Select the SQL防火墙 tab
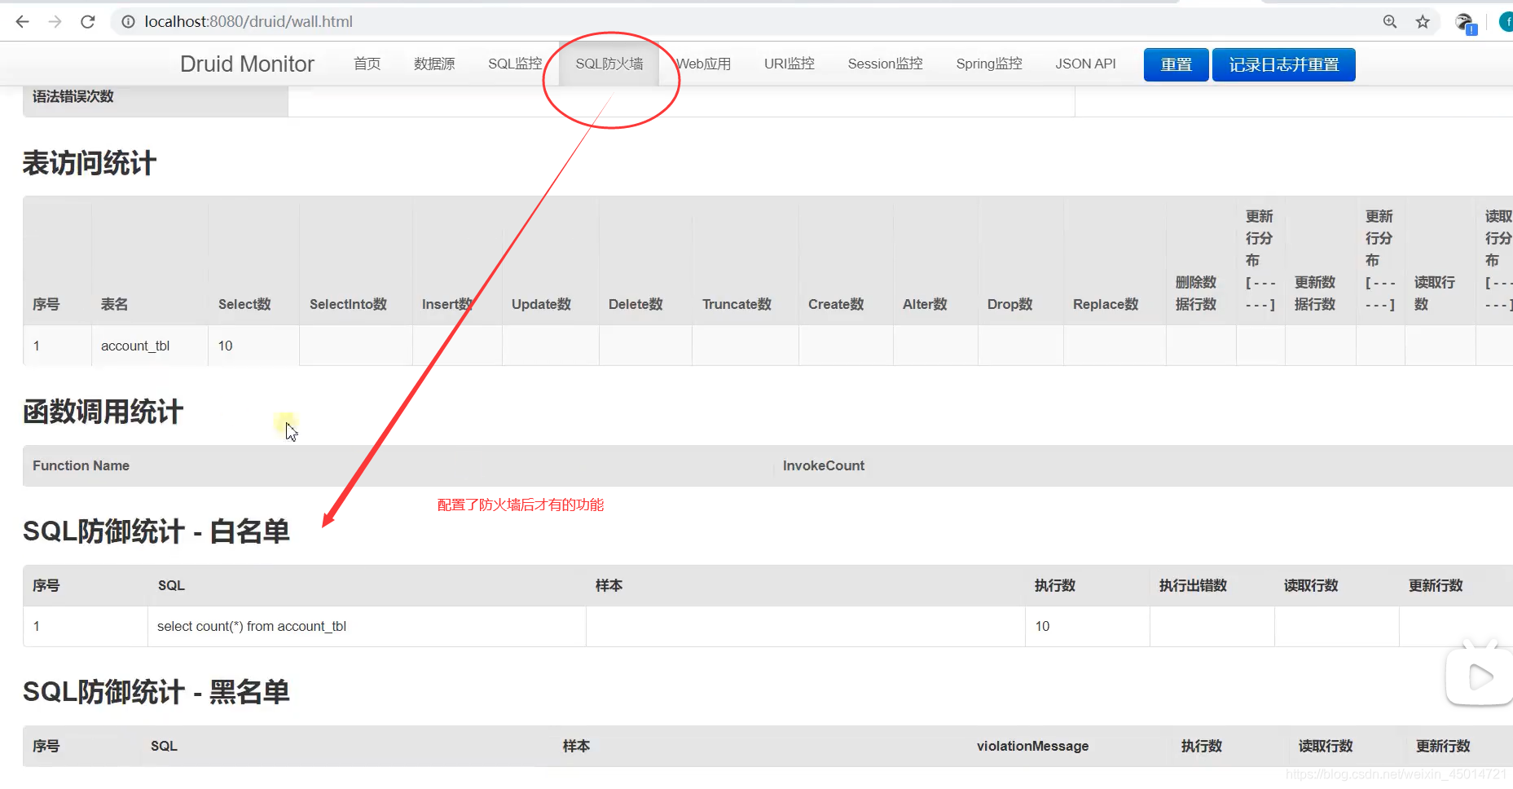This screenshot has width=1513, height=789. pos(609,64)
